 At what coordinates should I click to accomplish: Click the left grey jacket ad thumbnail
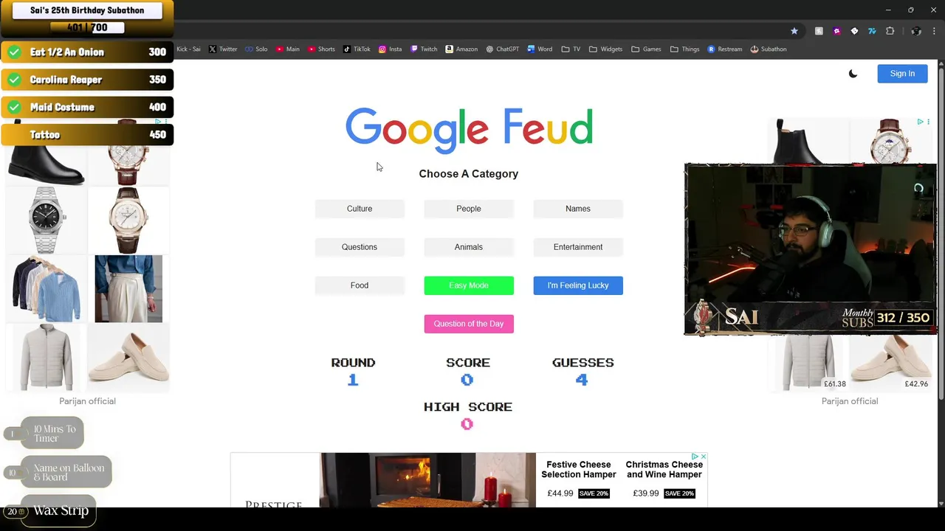click(47, 358)
